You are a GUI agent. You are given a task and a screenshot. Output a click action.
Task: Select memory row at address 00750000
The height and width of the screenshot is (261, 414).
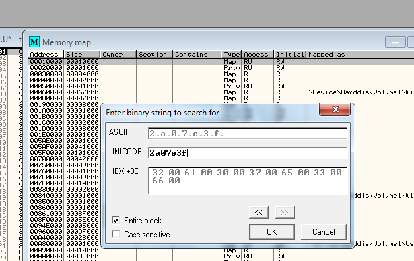pyautogui.click(x=65, y=165)
